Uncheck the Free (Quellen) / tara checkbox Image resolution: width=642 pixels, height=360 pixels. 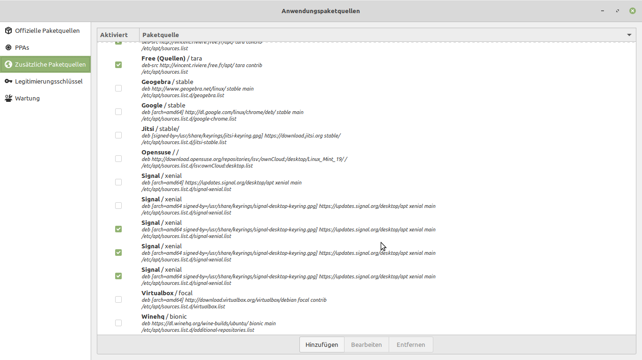pos(118,65)
